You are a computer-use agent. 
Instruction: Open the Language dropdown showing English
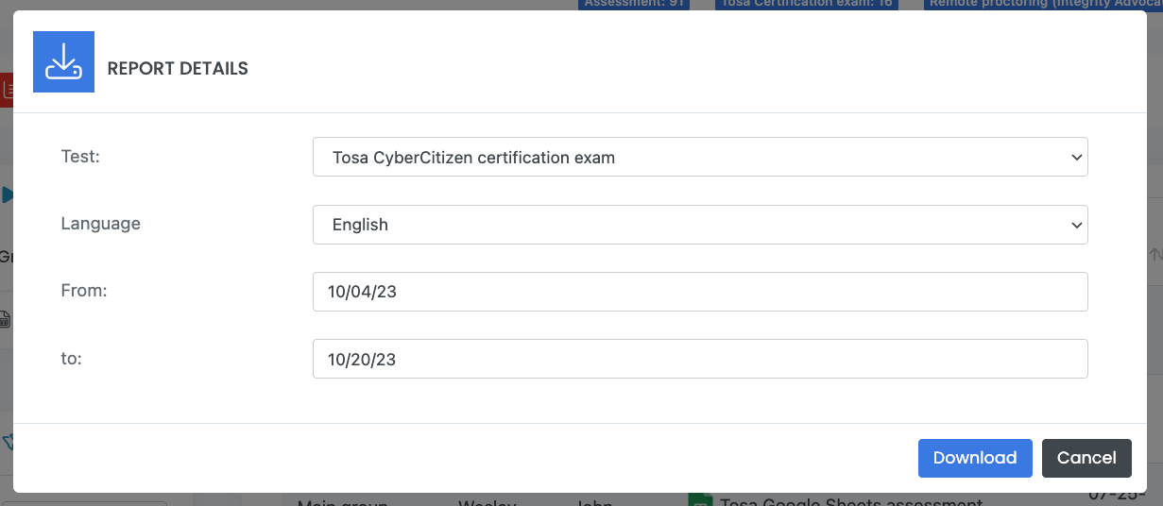(700, 225)
